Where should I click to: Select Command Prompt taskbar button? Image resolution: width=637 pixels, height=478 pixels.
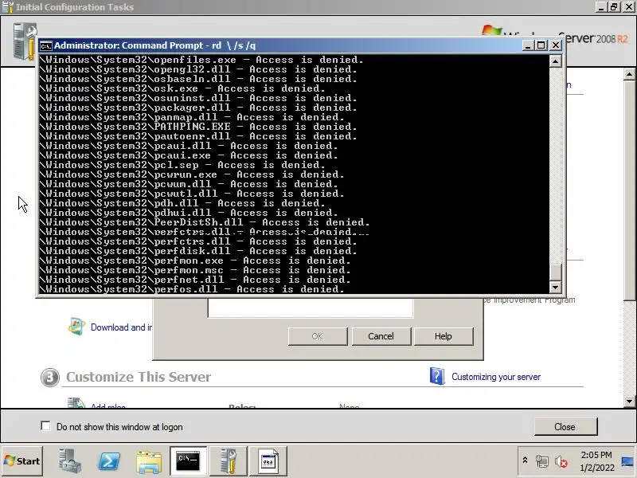click(x=189, y=461)
